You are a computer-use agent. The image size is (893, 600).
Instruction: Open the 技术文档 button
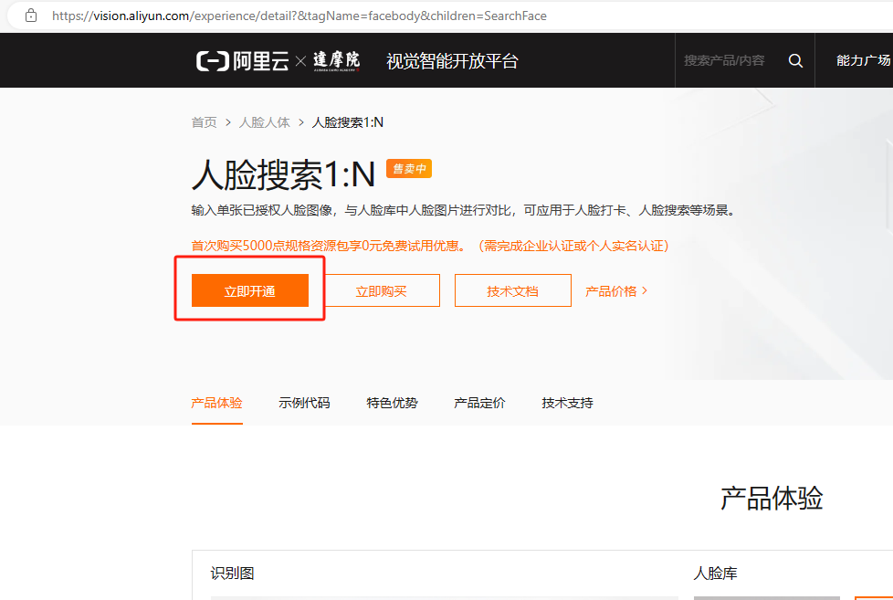(512, 290)
